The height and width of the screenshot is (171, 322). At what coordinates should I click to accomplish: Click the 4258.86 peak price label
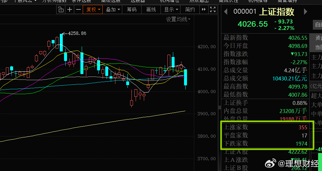pos(77,33)
